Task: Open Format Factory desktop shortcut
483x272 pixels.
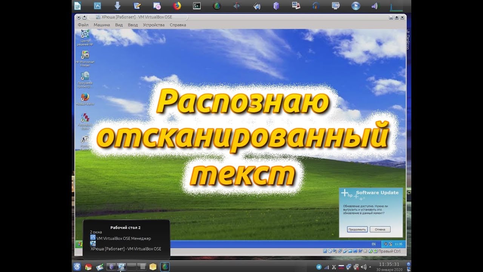Action: [85, 143]
